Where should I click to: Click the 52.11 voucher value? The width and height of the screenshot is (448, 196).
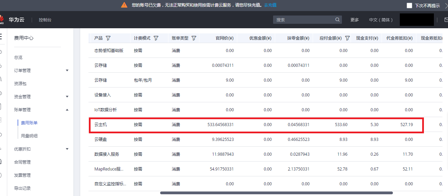click(408, 169)
